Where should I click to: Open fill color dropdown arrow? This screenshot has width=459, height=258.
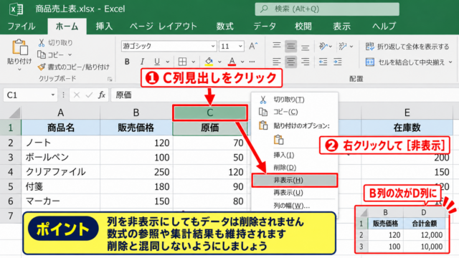click(x=219, y=62)
